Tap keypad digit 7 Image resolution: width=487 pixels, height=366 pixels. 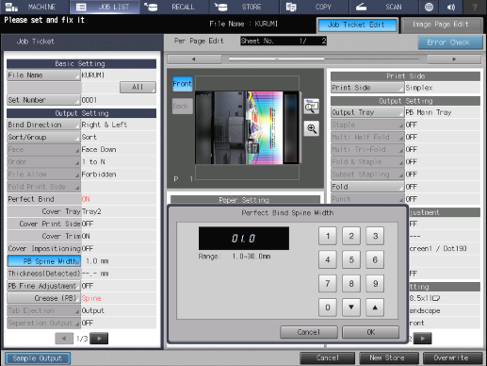[328, 284]
